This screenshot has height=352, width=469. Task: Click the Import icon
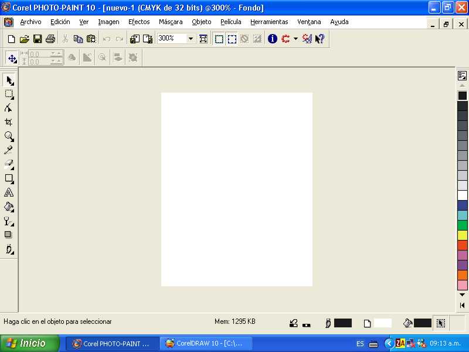pos(135,39)
